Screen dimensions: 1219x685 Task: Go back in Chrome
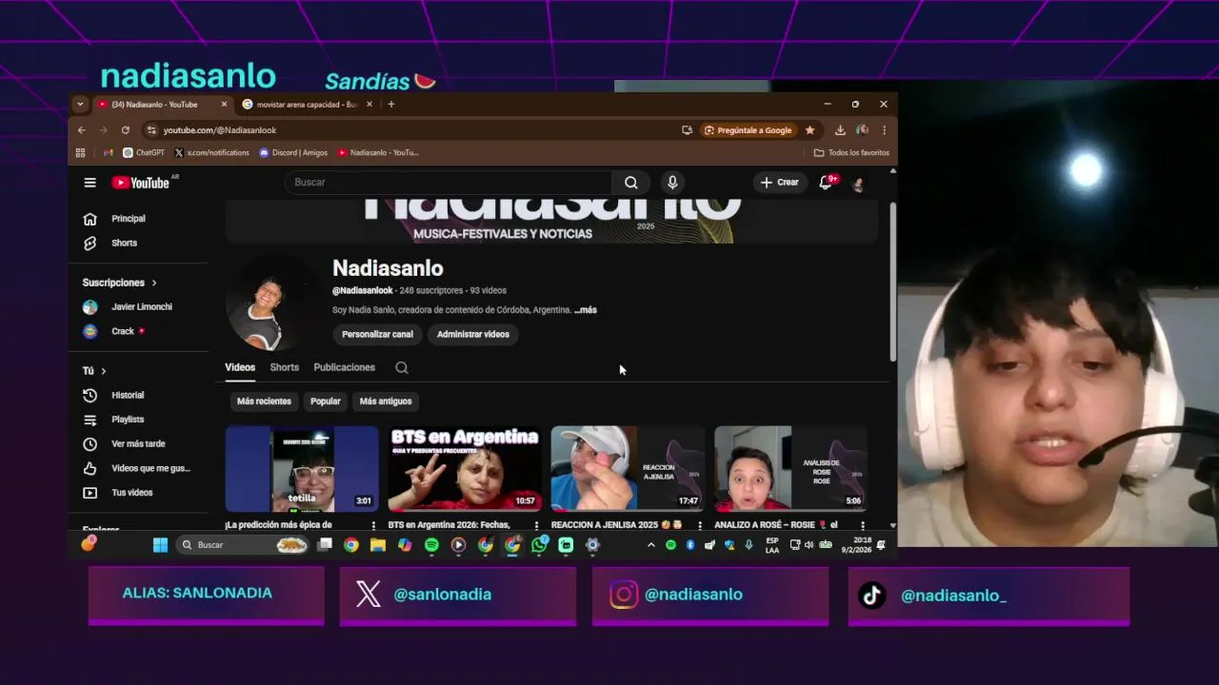point(82,130)
